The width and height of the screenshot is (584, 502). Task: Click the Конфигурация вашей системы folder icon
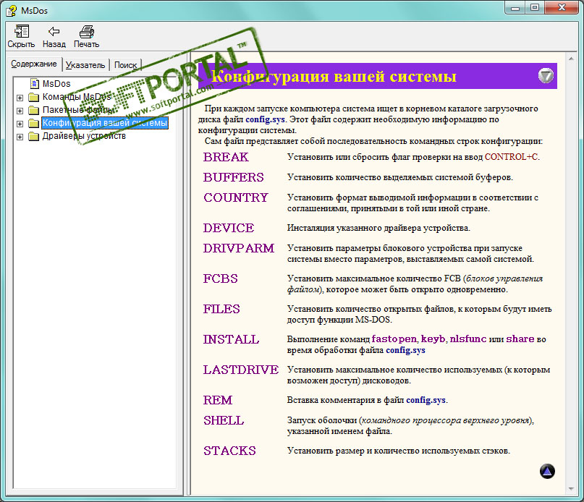34,123
